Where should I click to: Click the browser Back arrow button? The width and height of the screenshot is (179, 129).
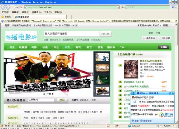coord(3,8)
